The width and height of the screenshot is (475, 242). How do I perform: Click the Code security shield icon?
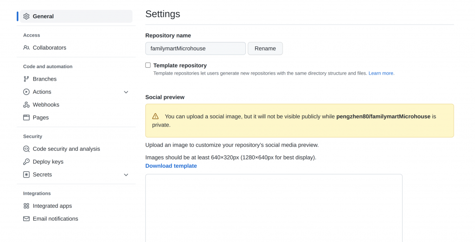click(26, 149)
